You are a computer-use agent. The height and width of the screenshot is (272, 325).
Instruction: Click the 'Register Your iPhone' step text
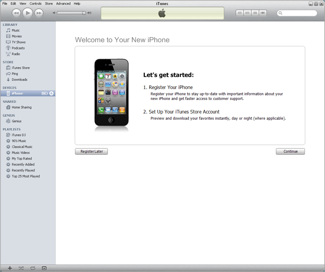(171, 87)
